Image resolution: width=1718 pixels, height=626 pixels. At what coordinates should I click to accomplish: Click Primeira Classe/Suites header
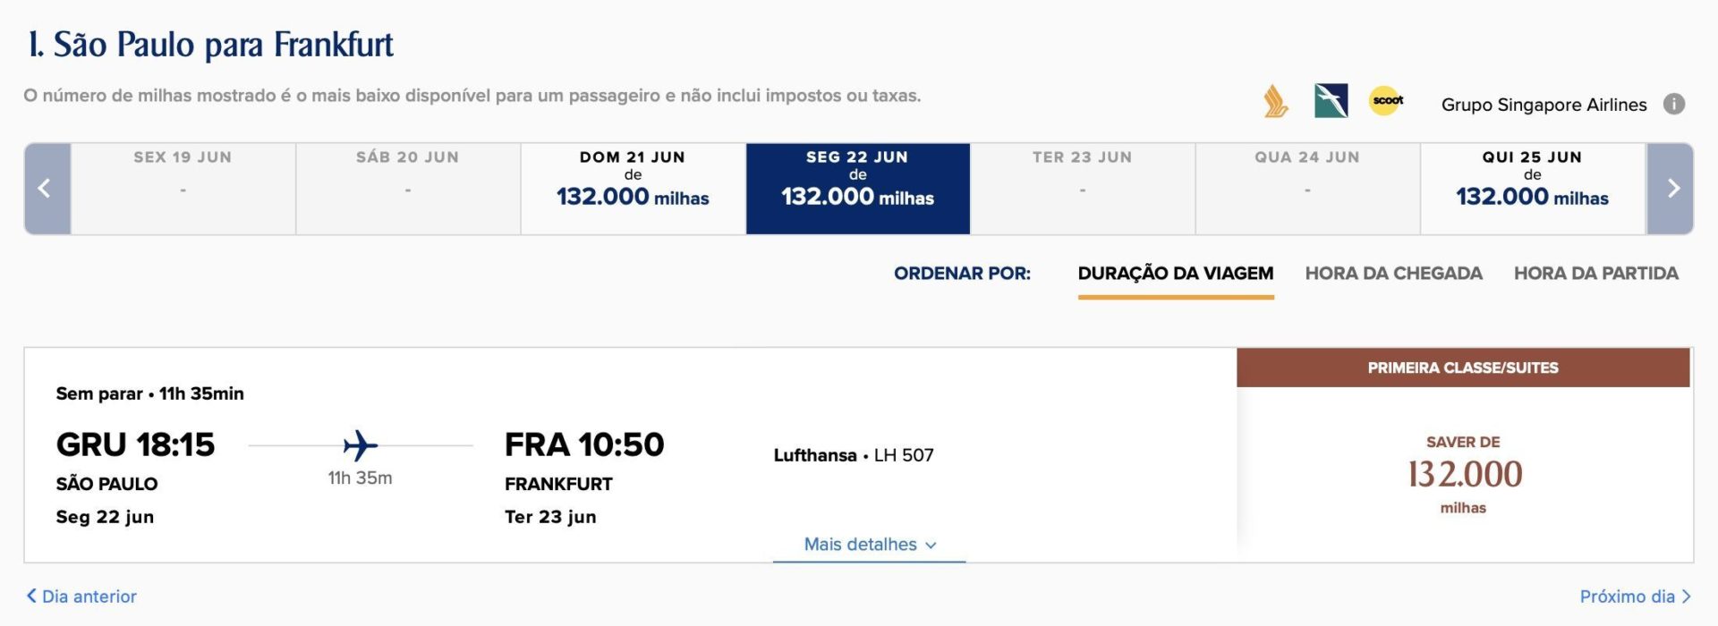1463,368
